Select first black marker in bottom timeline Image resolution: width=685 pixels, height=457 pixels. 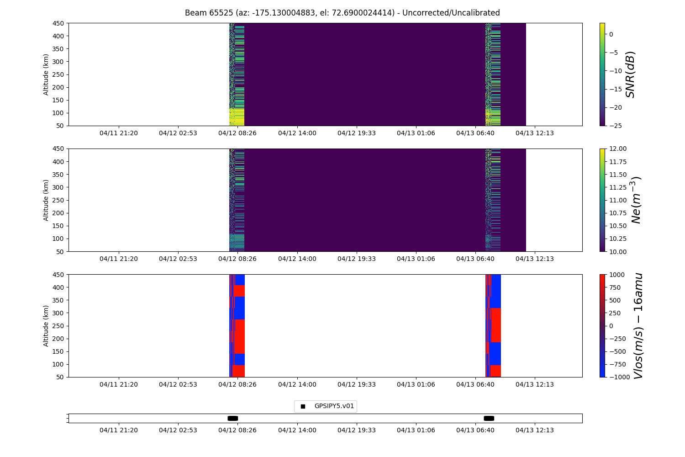point(233,418)
